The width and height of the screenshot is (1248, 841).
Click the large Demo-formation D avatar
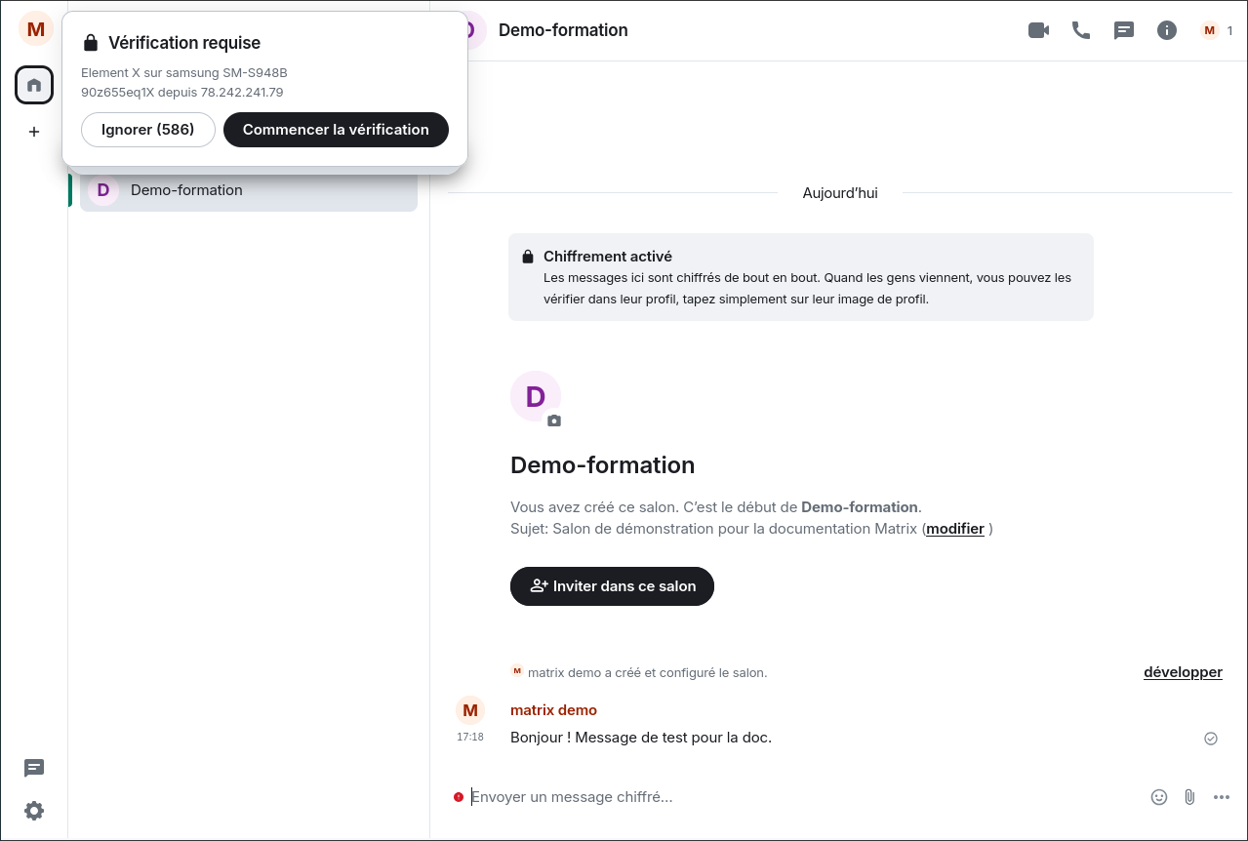click(536, 396)
